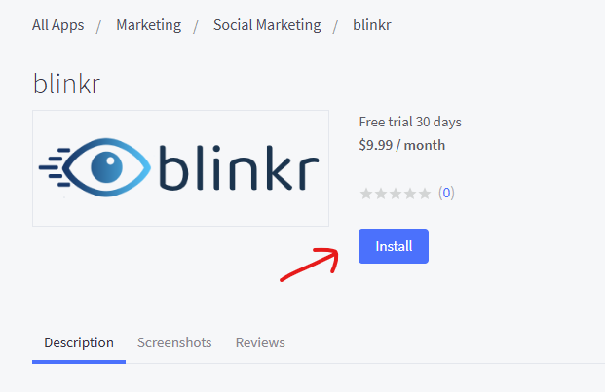Screen dimensions: 605x392
Task: Install the blinkr app
Action: click(394, 246)
